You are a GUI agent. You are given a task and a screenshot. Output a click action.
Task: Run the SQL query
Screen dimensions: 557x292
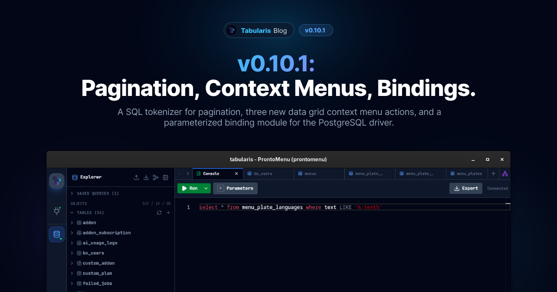click(x=189, y=188)
